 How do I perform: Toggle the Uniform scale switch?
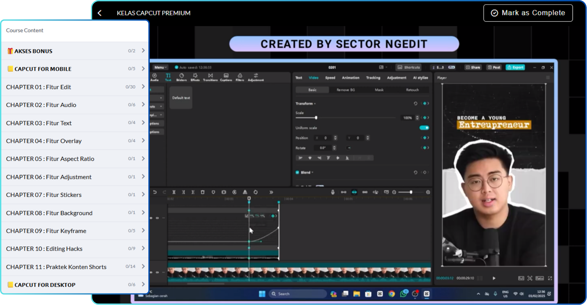click(424, 128)
